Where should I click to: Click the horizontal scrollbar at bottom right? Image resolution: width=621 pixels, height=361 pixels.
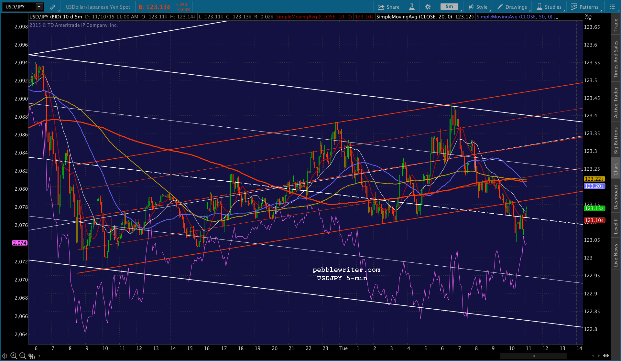[534, 356]
